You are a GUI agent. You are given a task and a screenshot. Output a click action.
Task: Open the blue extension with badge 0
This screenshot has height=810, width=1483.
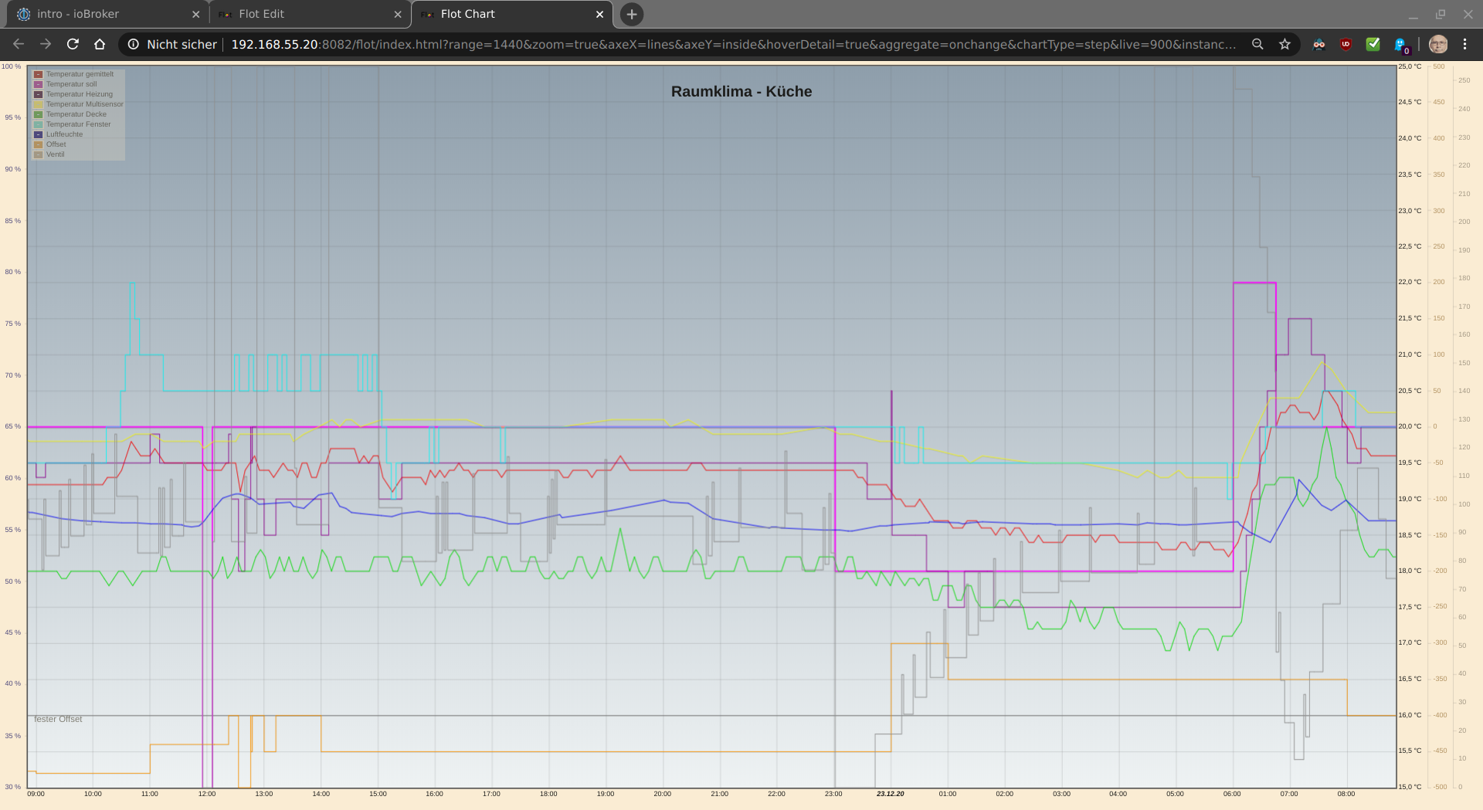(1401, 45)
